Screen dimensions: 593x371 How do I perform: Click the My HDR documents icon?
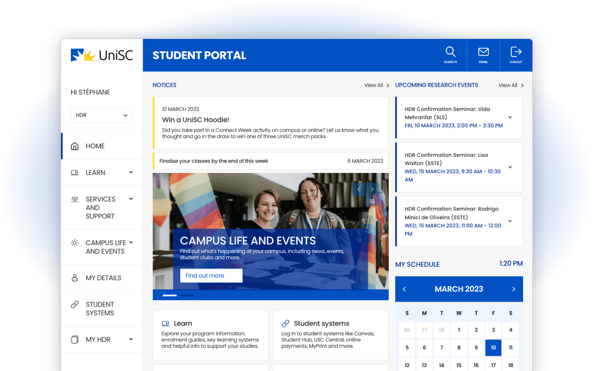(x=75, y=339)
